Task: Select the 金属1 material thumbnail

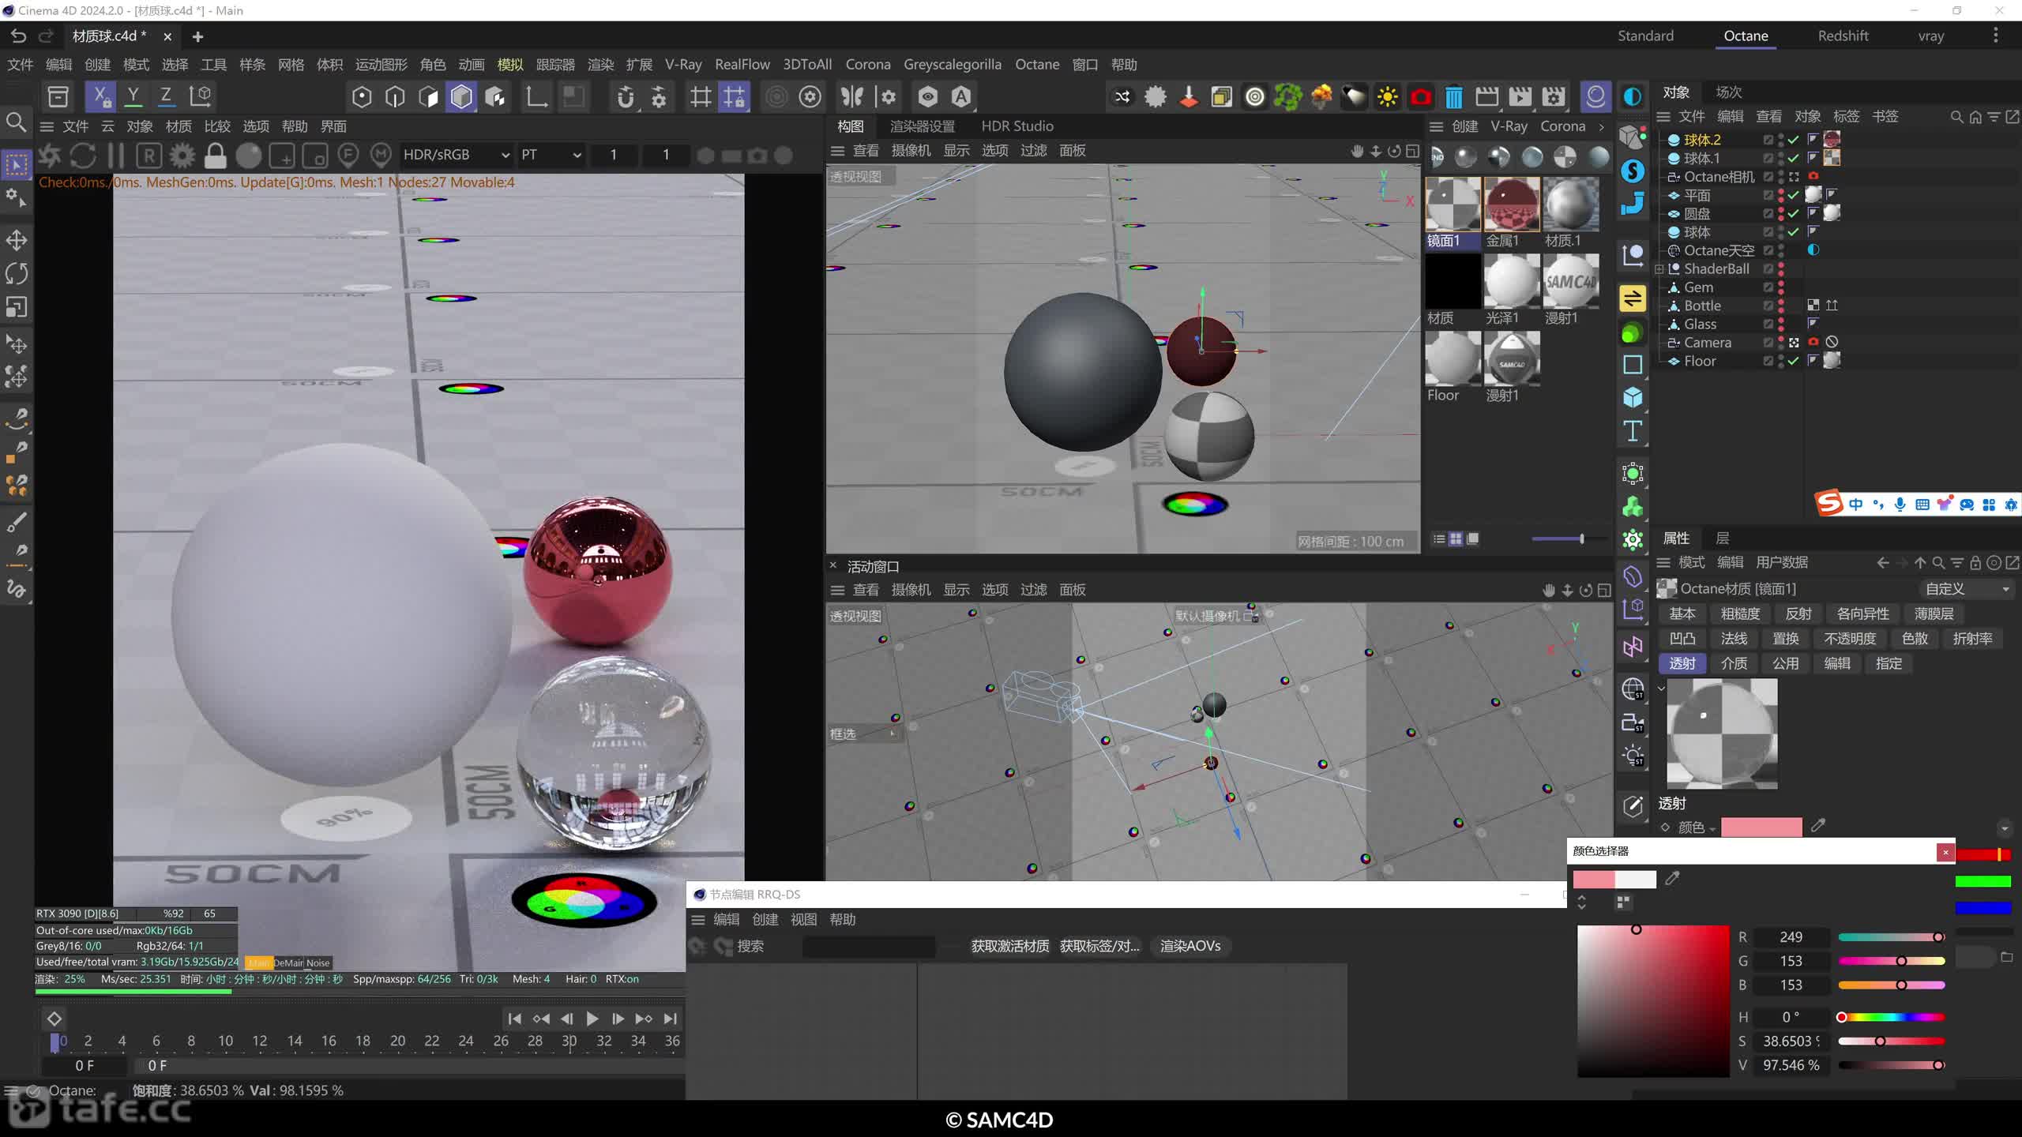Action: pyautogui.click(x=1511, y=205)
